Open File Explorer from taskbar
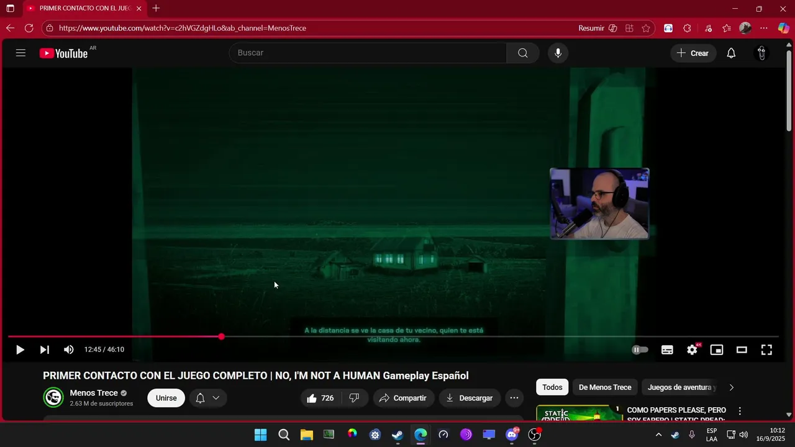Image resolution: width=795 pixels, height=447 pixels. click(307, 435)
